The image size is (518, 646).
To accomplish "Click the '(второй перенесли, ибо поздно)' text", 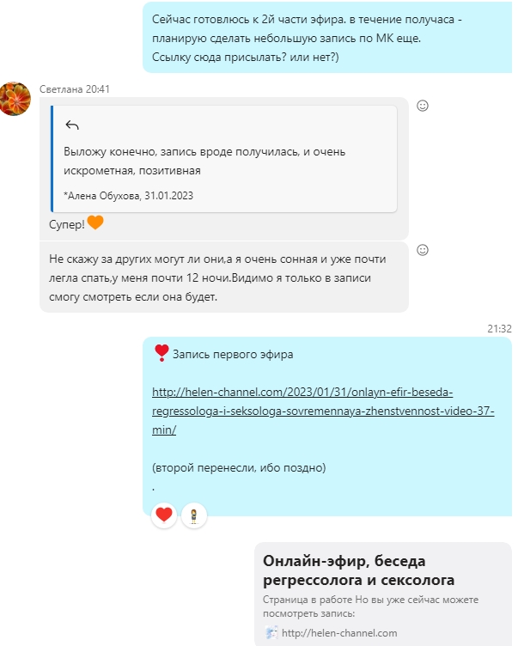I will (239, 468).
